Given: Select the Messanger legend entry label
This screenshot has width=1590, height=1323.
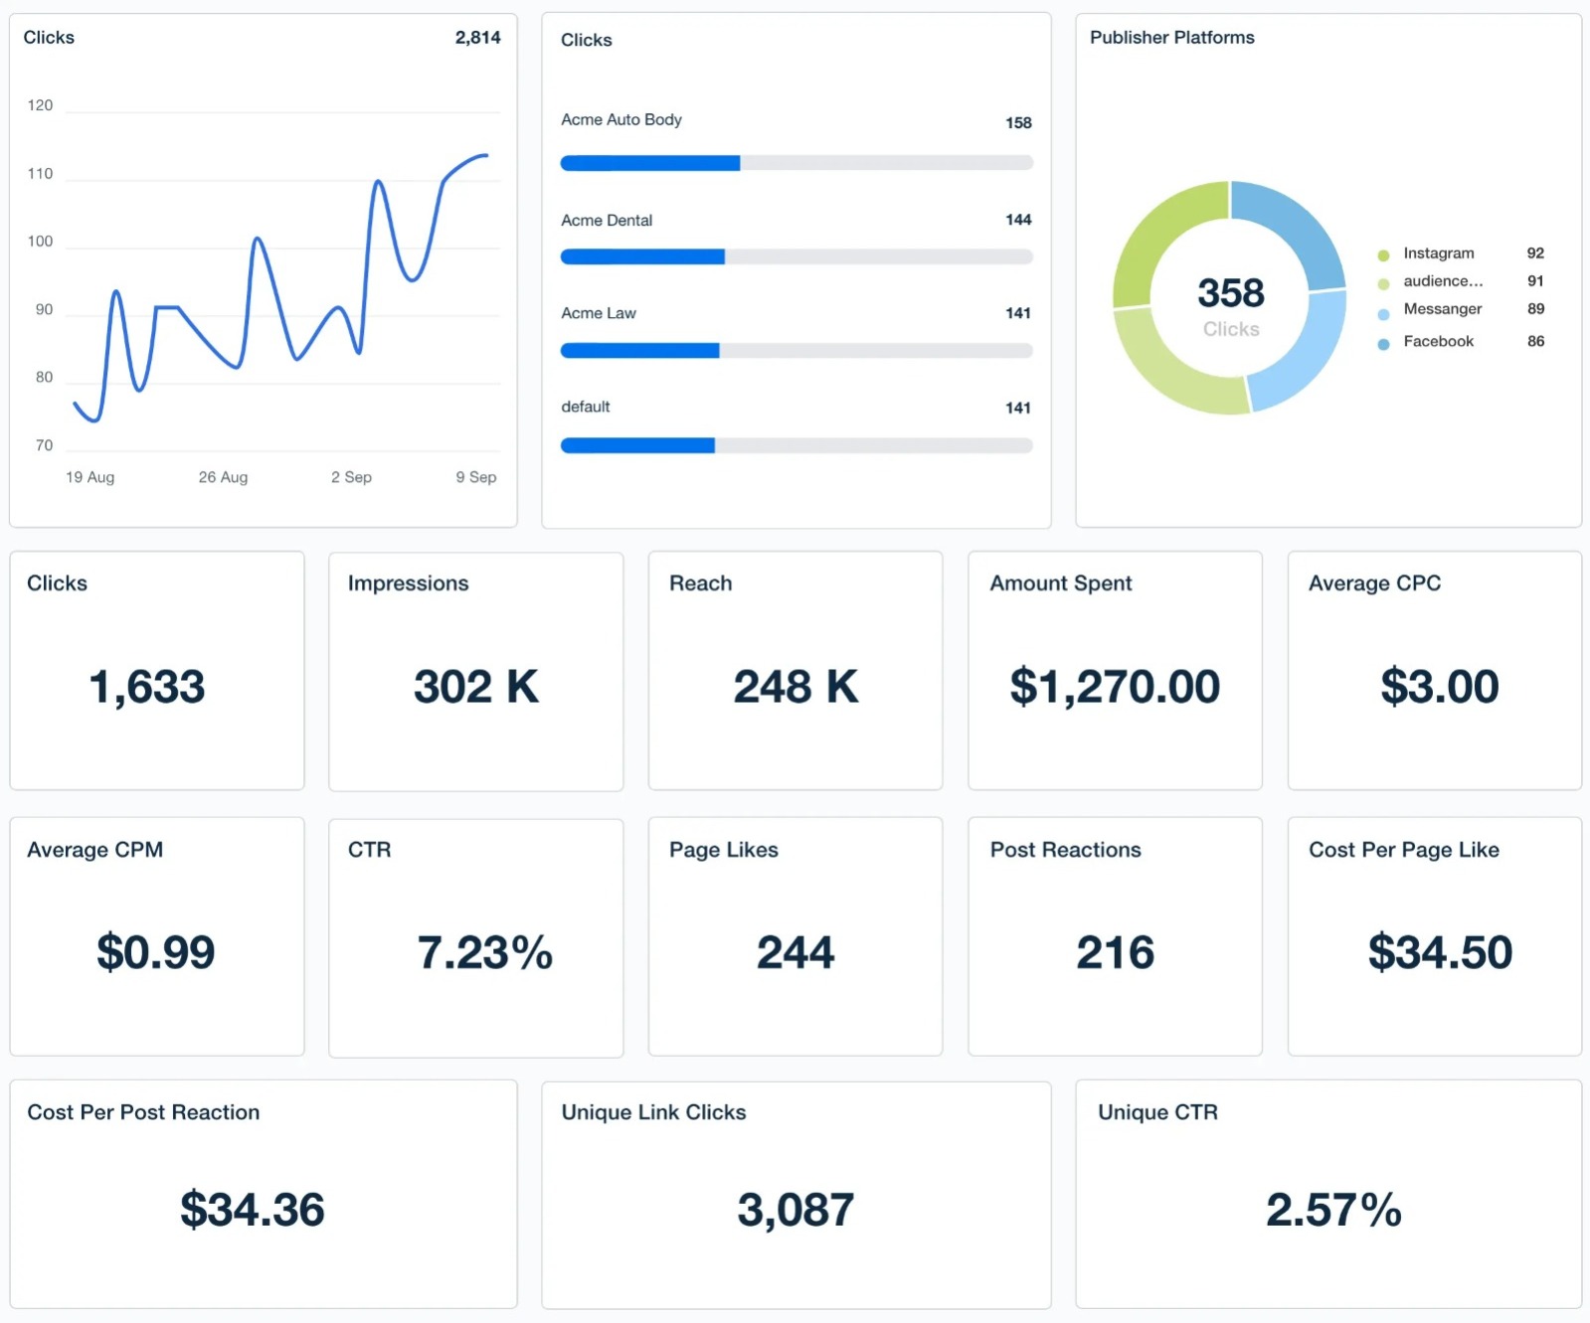Looking at the screenshot, I should tap(1442, 309).
